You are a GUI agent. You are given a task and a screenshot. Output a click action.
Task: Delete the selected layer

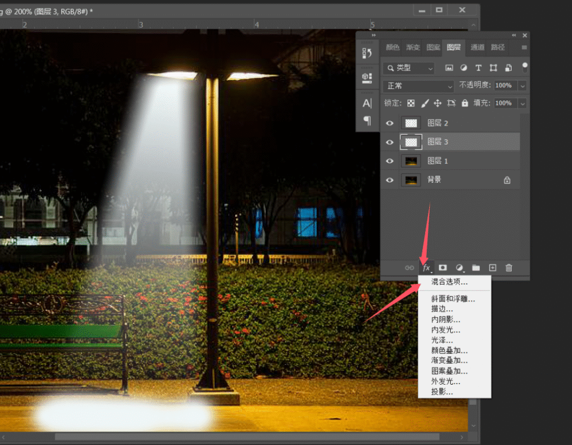coord(509,268)
